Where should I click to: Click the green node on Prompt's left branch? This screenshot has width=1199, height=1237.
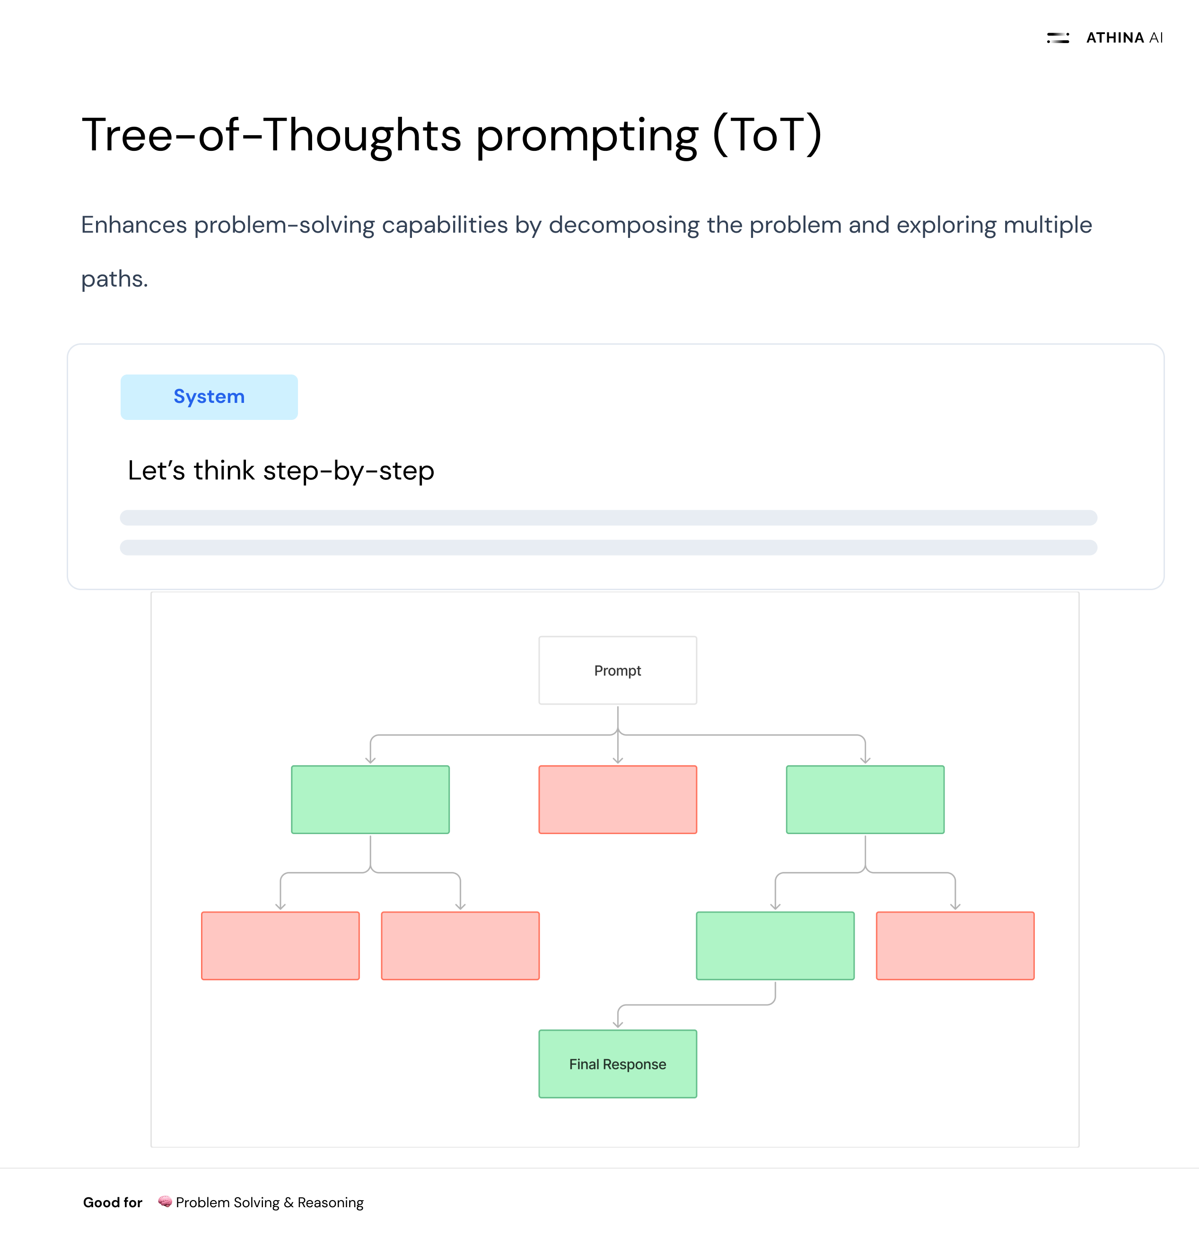click(x=370, y=800)
